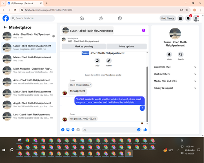Image resolution: width=204 pixels, height=163 pixels.
Task: Open Amu's apartment conversation
Action: tap(29, 82)
